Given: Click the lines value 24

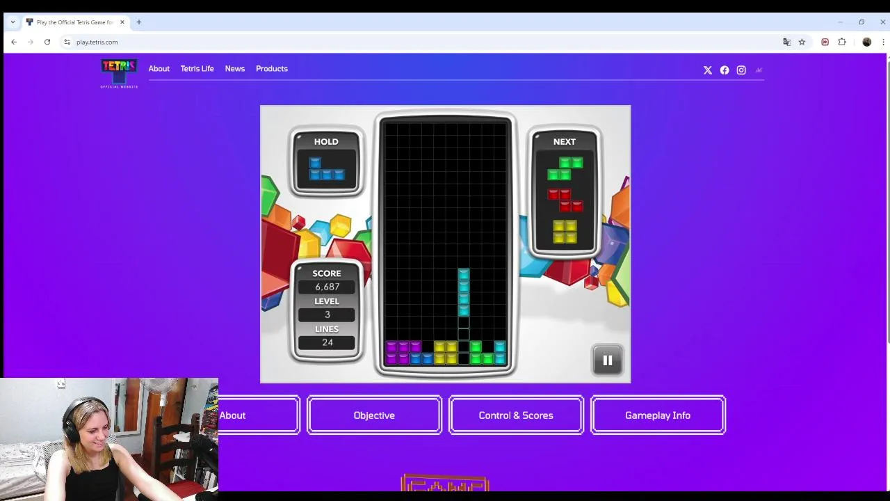Looking at the screenshot, I should [327, 342].
